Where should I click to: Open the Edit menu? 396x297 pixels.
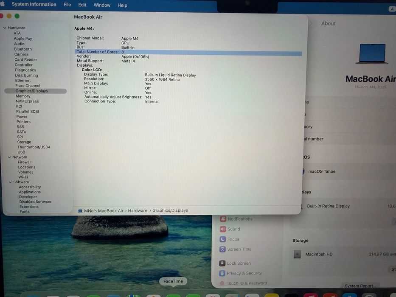click(82, 5)
